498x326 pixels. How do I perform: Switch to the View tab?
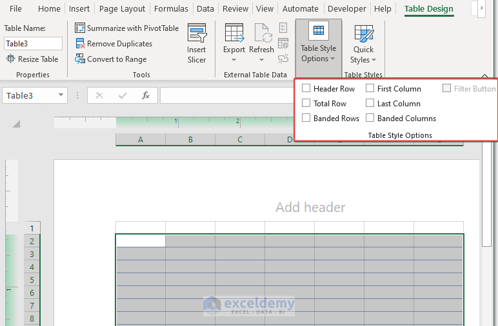pyautogui.click(x=264, y=8)
